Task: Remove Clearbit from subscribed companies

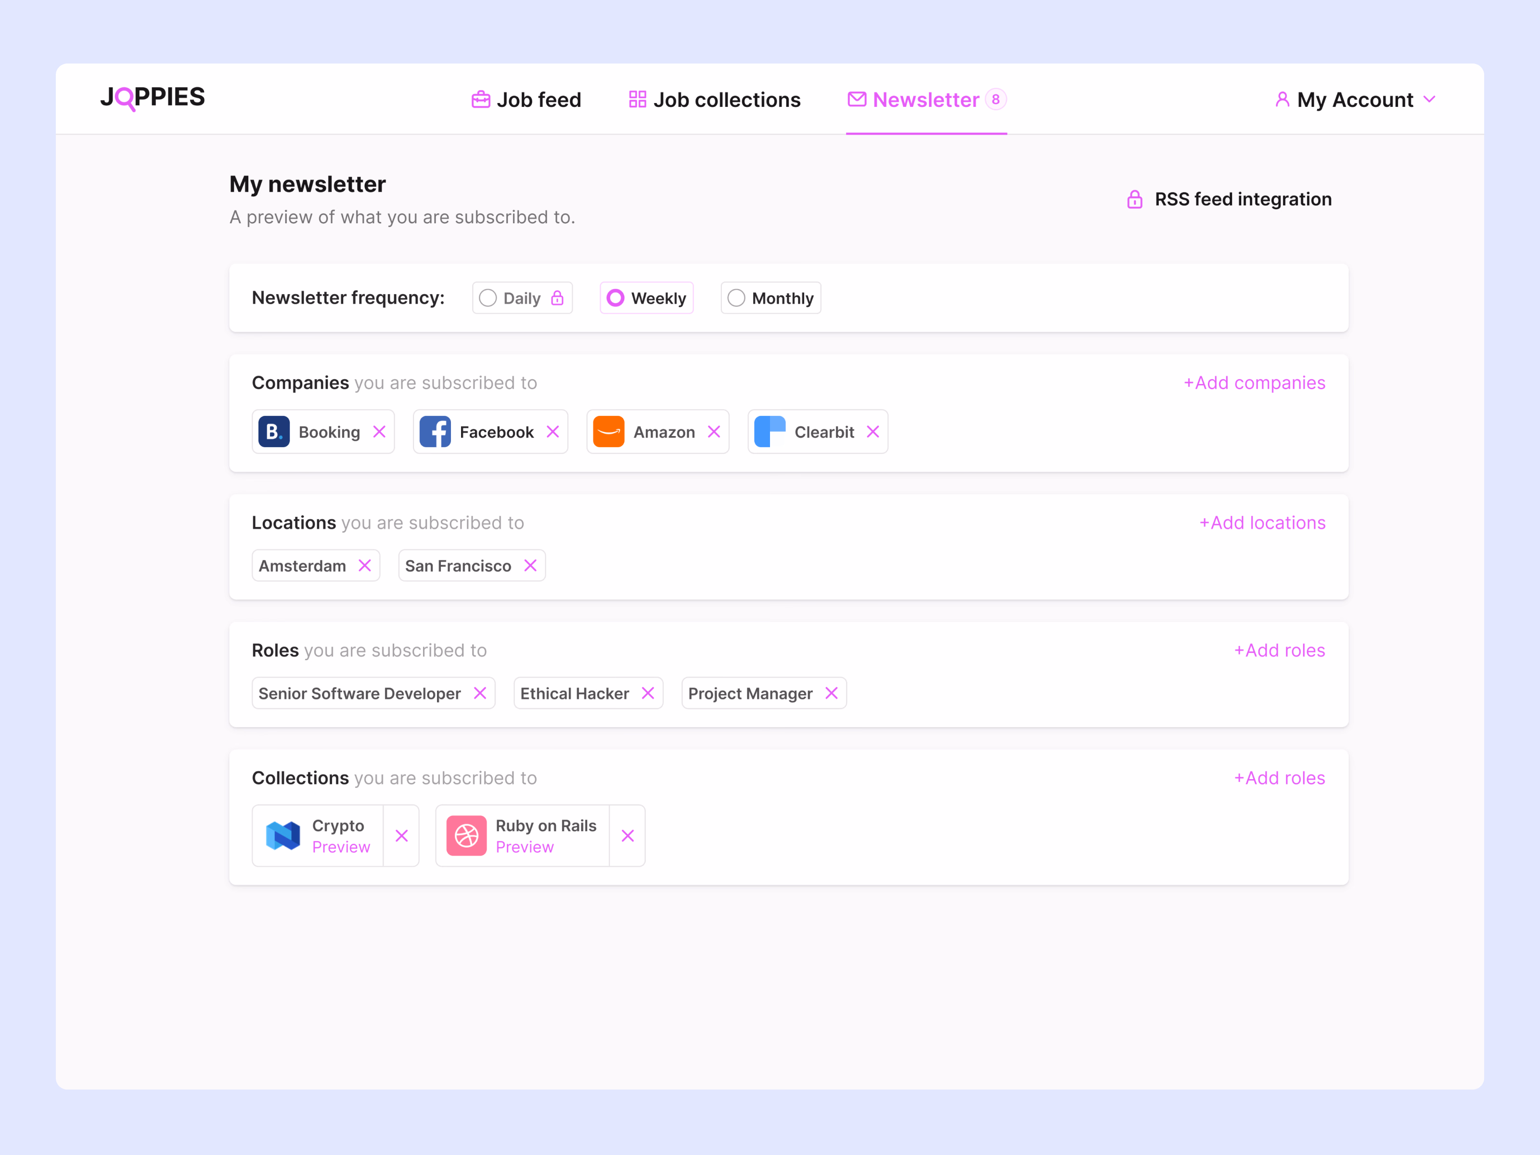Action: [x=873, y=432]
